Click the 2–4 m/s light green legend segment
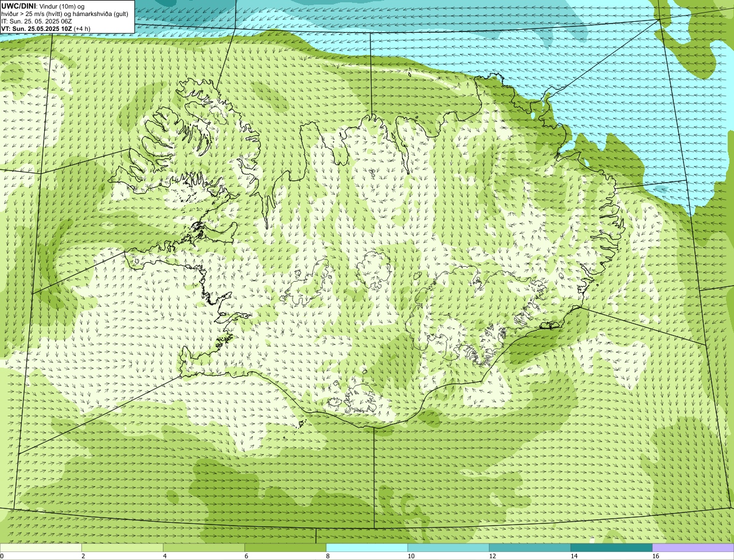Screen dimensions: 734x560 (123, 548)
